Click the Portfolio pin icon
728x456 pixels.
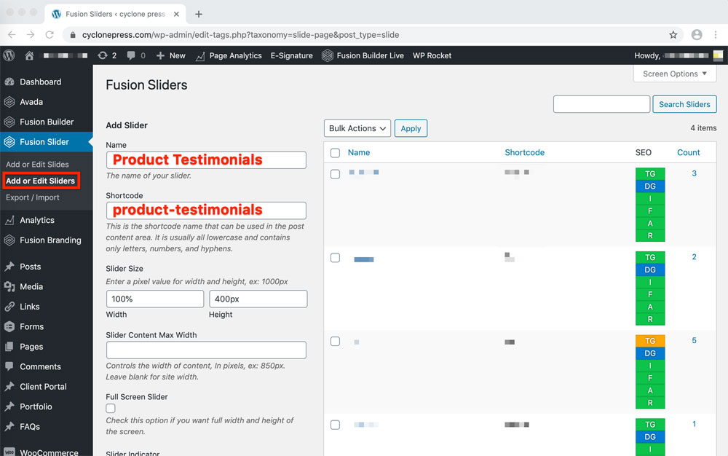pyautogui.click(x=9, y=406)
